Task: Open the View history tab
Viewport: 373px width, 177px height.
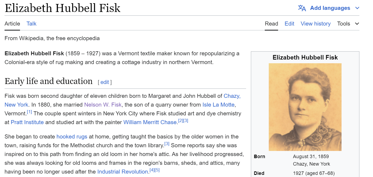Action: click(x=315, y=24)
